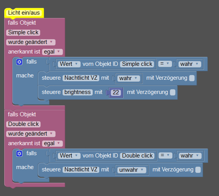Open 'wurde geändert' dropdown under Simple click

pyautogui.click(x=31, y=42)
